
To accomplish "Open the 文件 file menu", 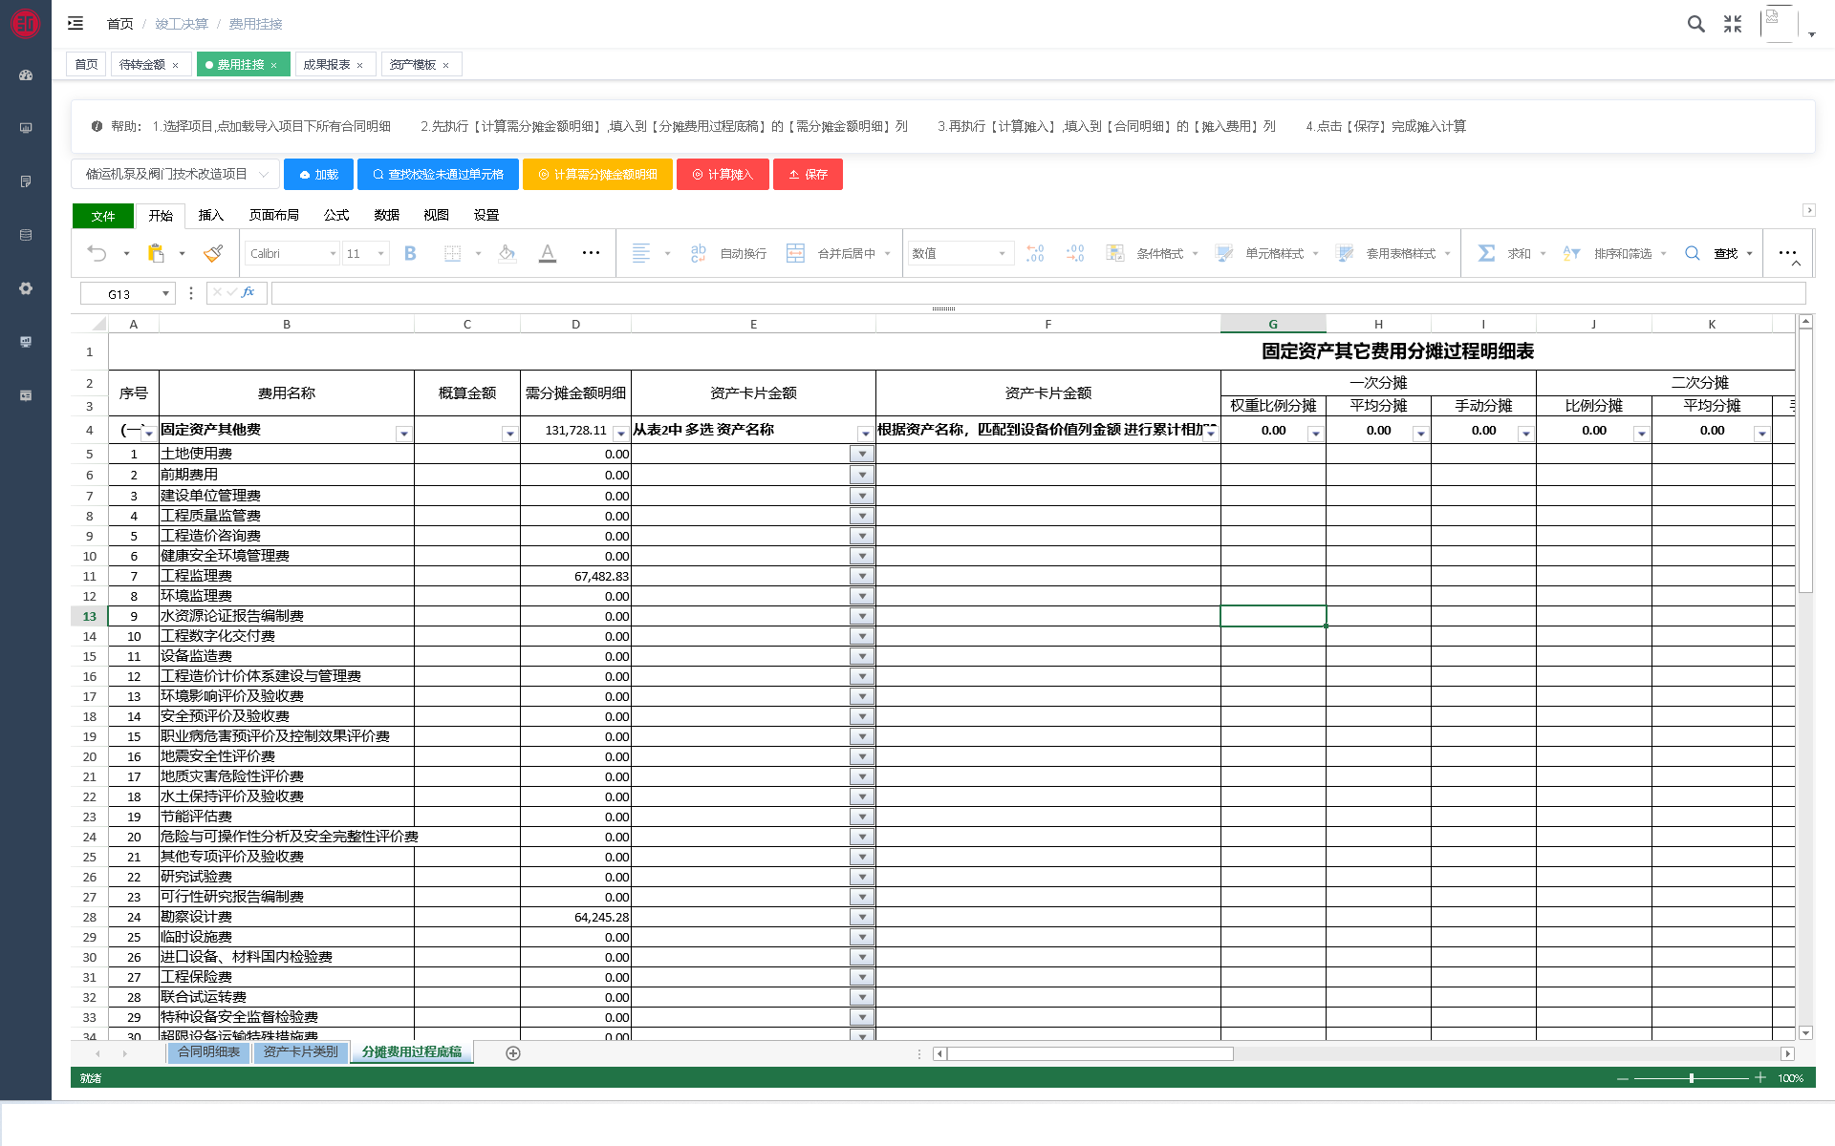I will 103,216.
